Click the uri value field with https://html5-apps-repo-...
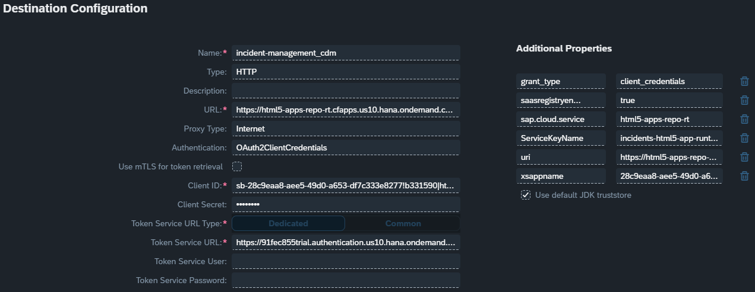This screenshot has height=292, width=755. (x=669, y=157)
